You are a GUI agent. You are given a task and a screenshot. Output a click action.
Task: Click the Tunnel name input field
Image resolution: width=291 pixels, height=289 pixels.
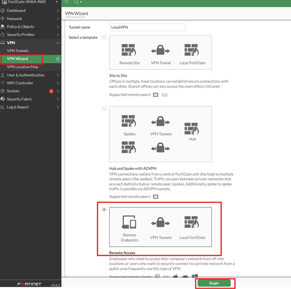[147, 27]
